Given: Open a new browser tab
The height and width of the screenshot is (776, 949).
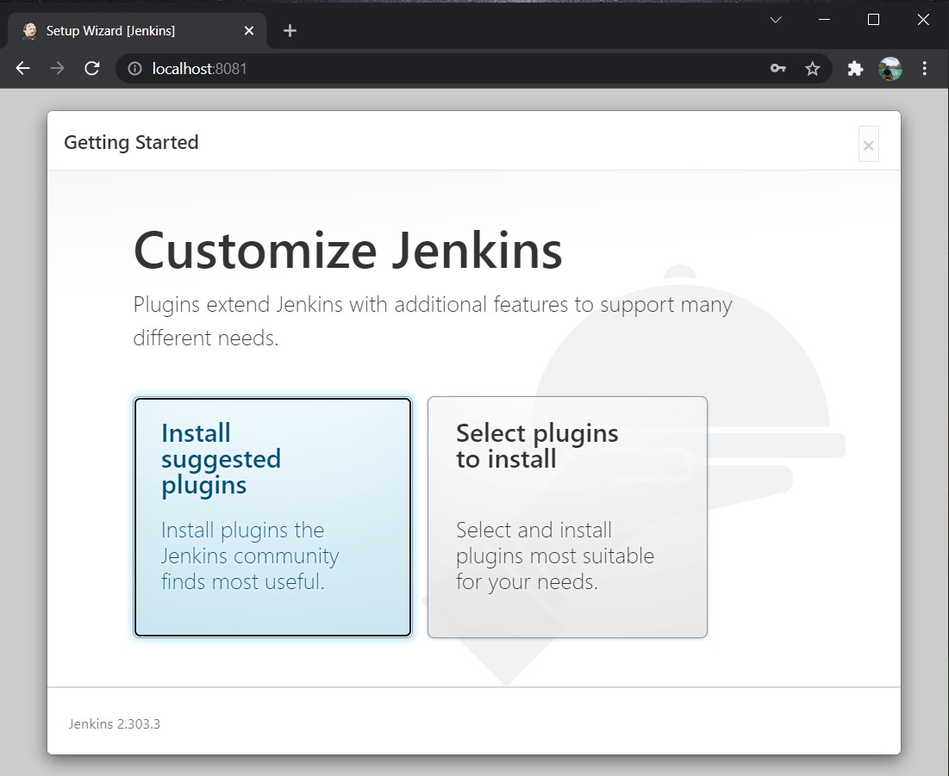Looking at the screenshot, I should coord(290,30).
